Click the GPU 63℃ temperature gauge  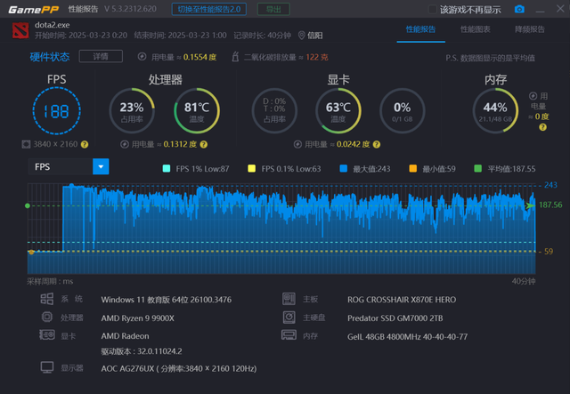tap(338, 111)
